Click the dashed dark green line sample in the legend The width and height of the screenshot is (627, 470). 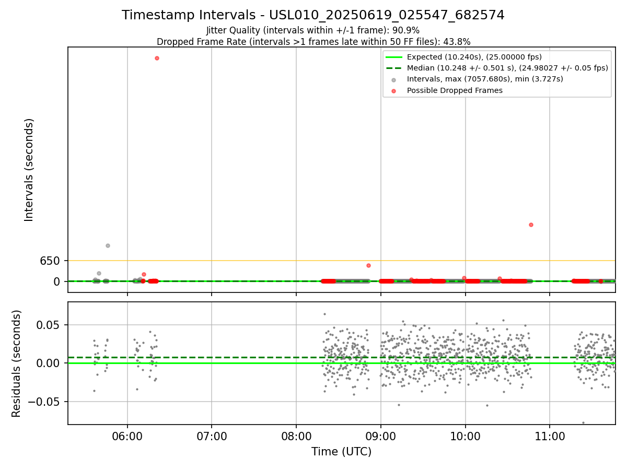(394, 68)
